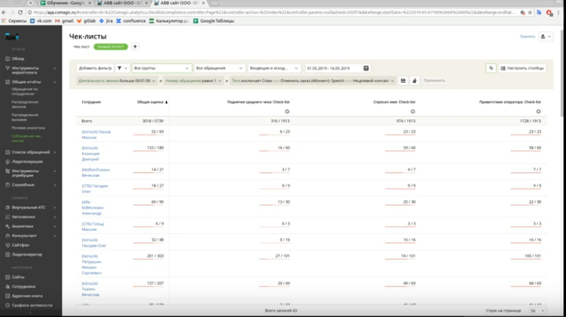Click the Настроить столбцы button
The height and width of the screenshot is (317, 566).
[522, 68]
